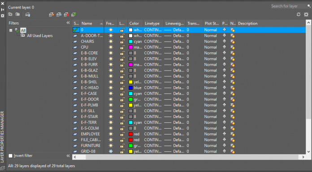Click new VP freeze icon for E-B-CORE
312x172 pixels.
coord(232,53)
